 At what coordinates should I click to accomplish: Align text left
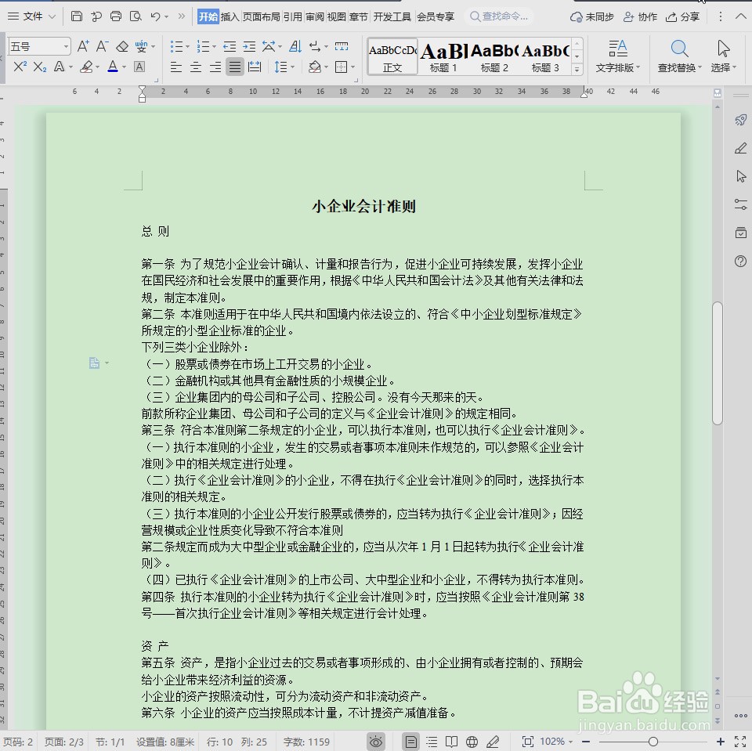176,67
